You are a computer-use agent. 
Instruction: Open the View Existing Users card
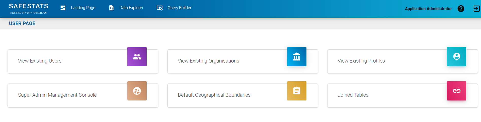pyautogui.click(x=40, y=61)
